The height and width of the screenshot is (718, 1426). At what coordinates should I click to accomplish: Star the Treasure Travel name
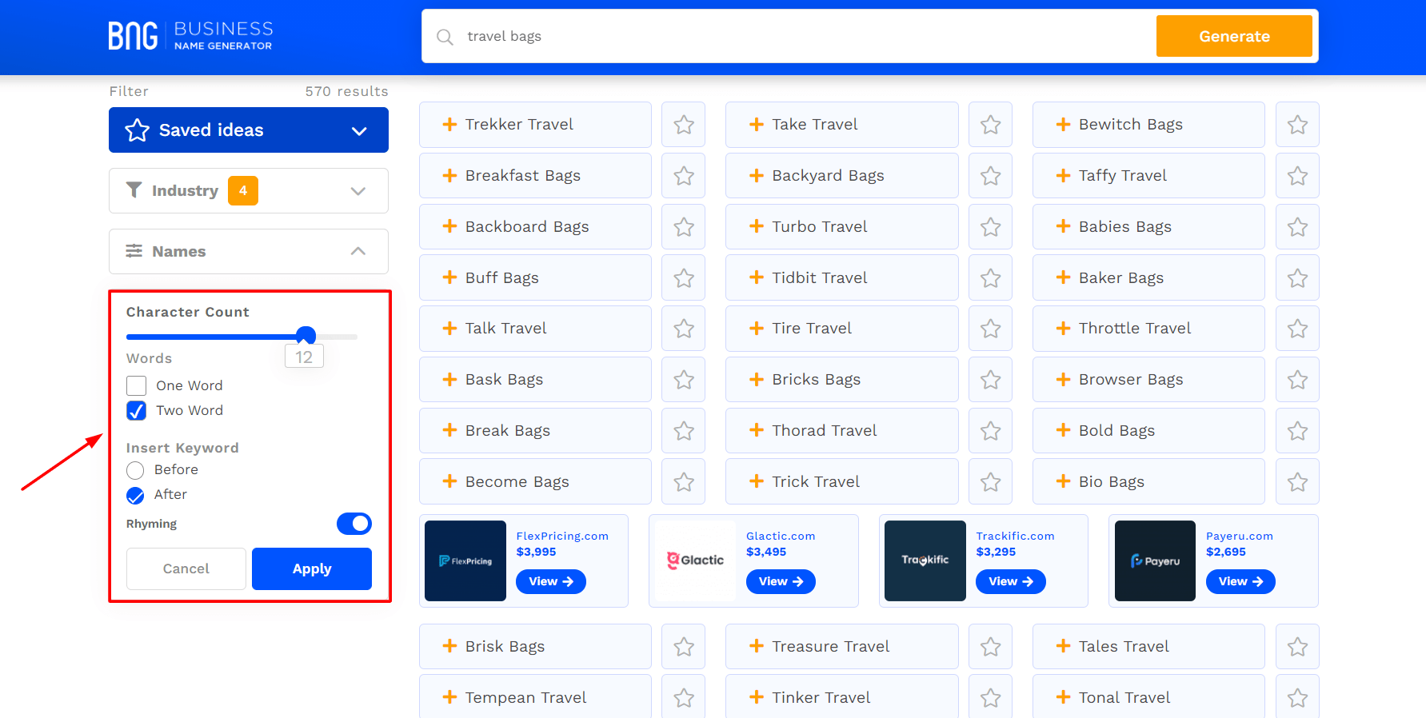click(x=991, y=647)
